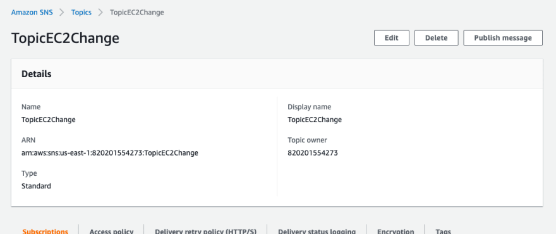Select the Display name value TopicEC2Change

pyautogui.click(x=315, y=120)
